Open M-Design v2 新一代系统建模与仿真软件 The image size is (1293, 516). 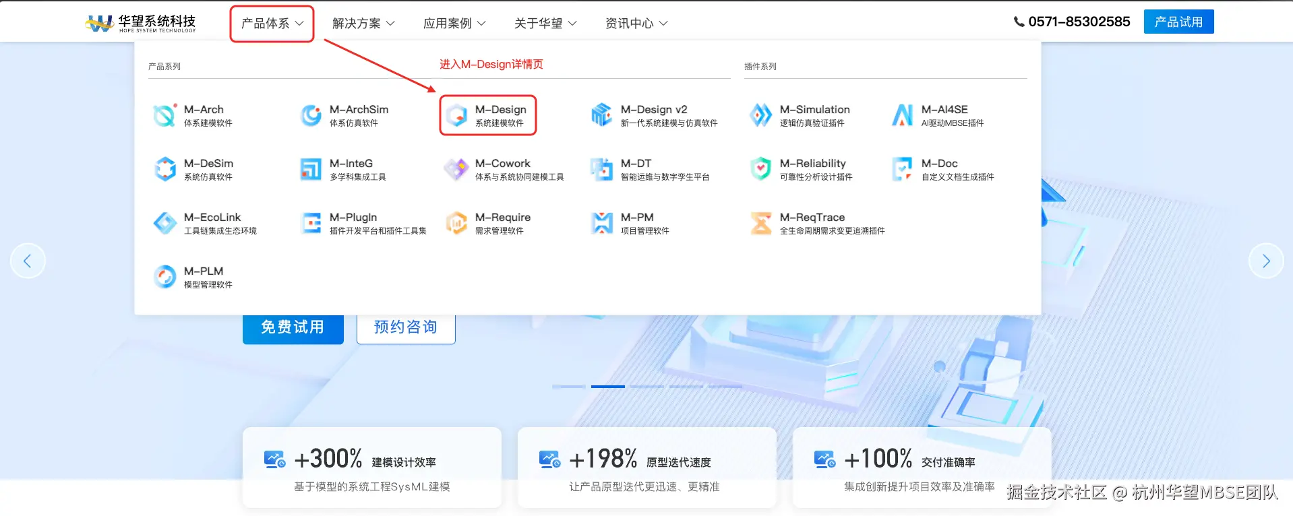click(653, 115)
